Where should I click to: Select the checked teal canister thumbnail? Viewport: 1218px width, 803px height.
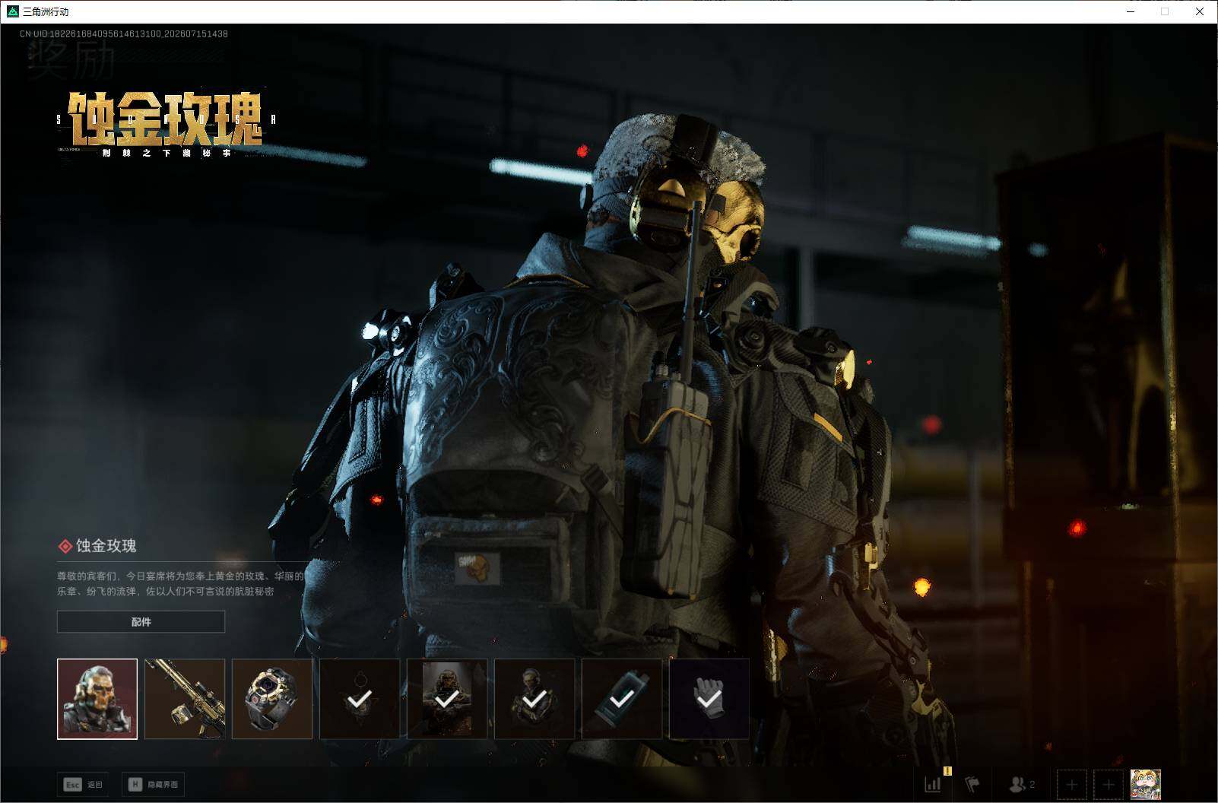click(622, 699)
